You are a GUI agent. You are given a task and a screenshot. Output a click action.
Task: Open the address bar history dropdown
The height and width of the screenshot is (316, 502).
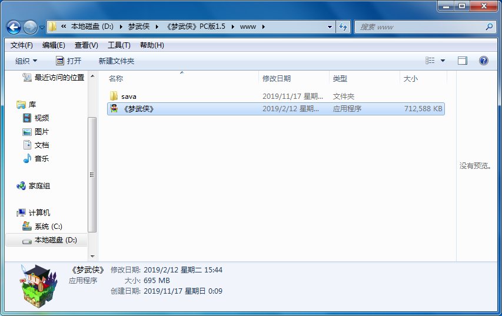(x=328, y=27)
